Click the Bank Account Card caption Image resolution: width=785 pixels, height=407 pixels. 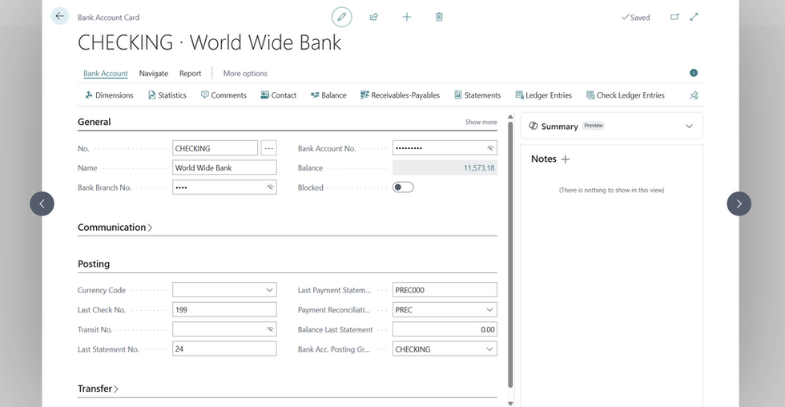point(109,17)
